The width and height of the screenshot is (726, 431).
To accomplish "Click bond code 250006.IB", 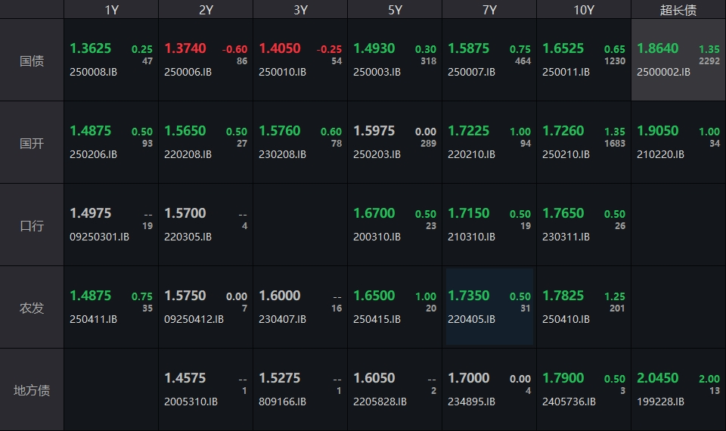I will click(x=188, y=73).
